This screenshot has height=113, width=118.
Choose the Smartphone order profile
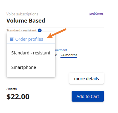pos(31,67)
